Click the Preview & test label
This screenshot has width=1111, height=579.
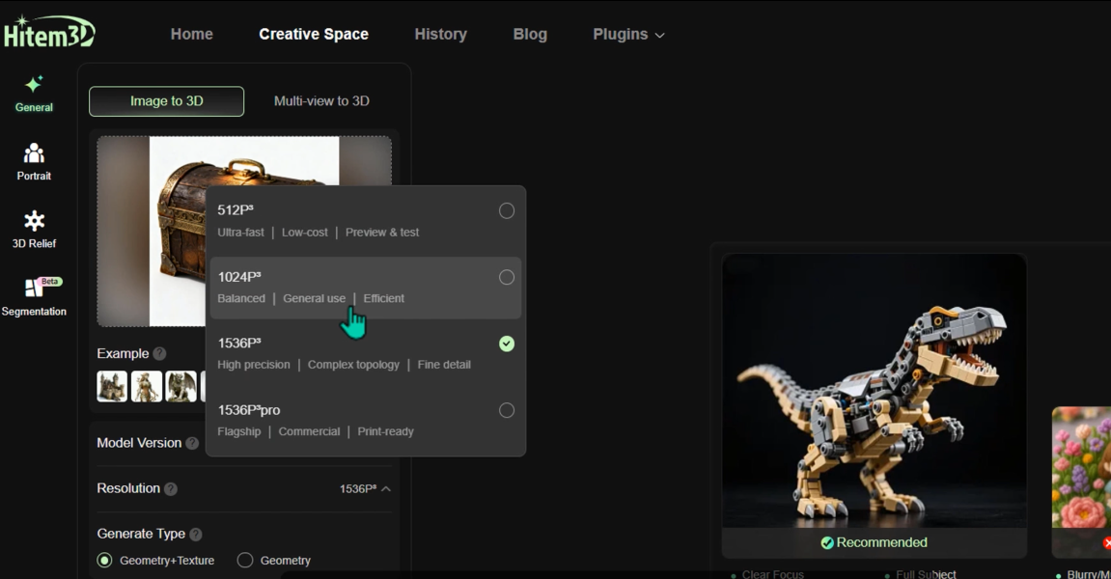(x=382, y=233)
